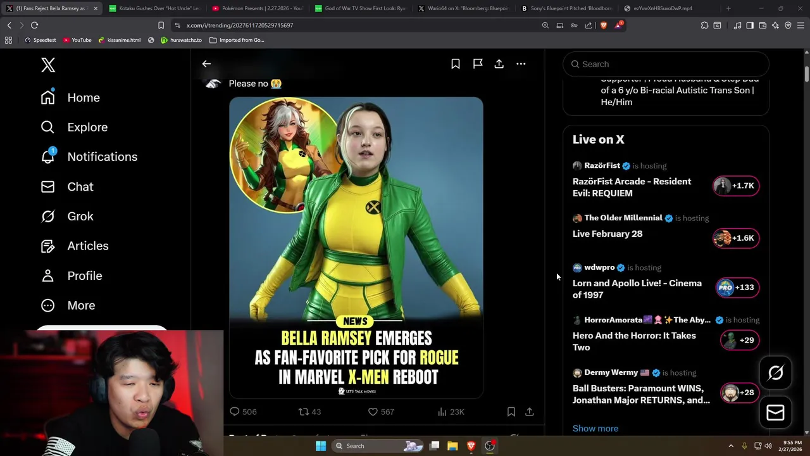Open Hero And the Horror live space

click(634, 341)
